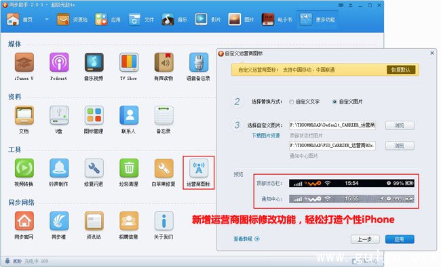Switch to the 资源站 resource tab
Screen dimensions: 441x267
point(72,20)
